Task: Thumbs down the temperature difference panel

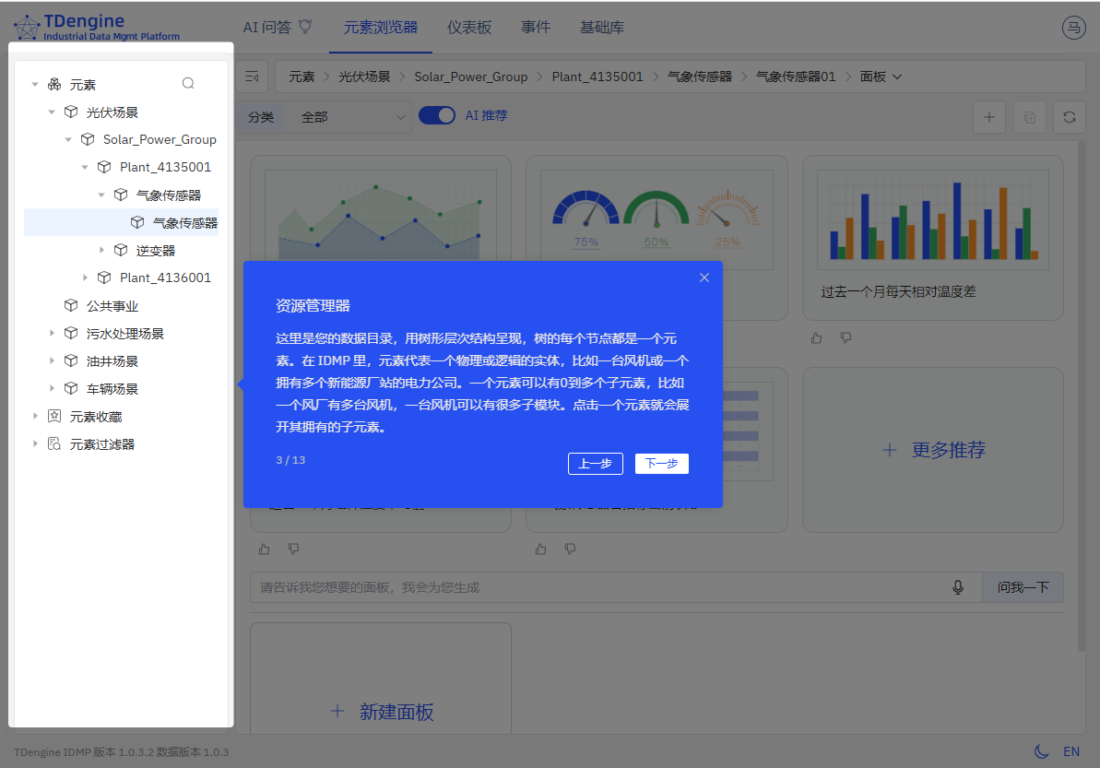Action: (846, 338)
